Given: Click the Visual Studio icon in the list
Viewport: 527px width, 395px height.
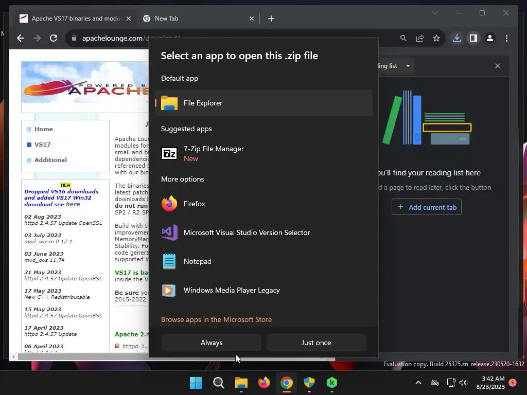Looking at the screenshot, I should click(169, 232).
